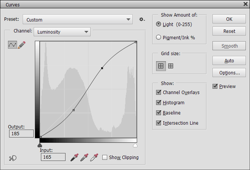Toggle the Histogram checkbox
This screenshot has width=250, height=170.
coord(159,103)
